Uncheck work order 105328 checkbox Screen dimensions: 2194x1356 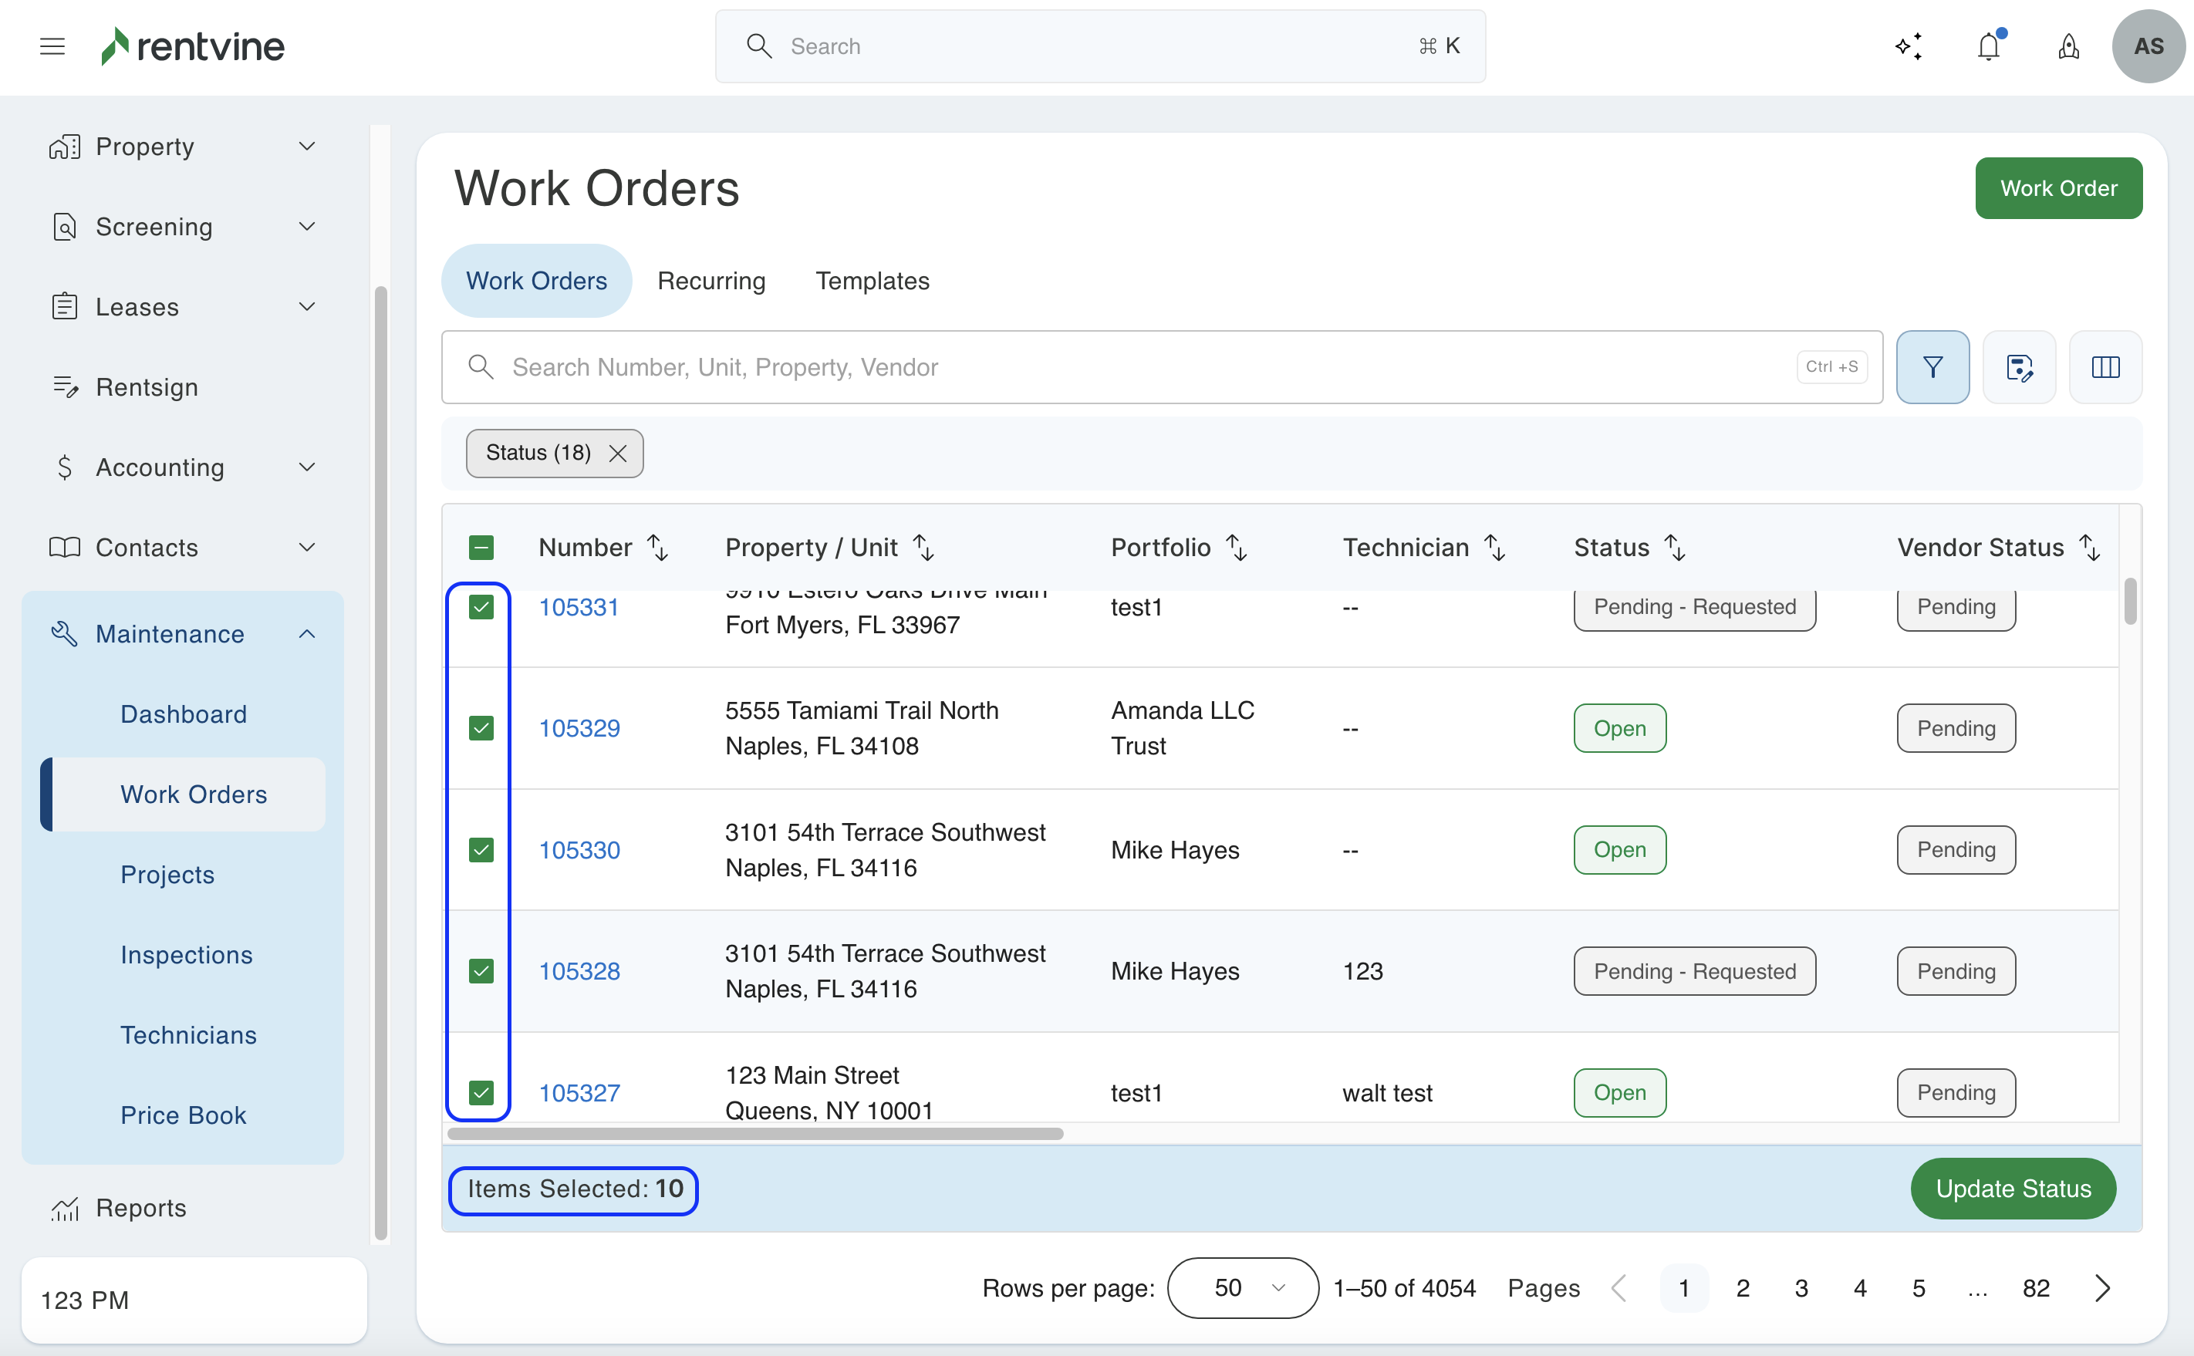pyautogui.click(x=481, y=971)
